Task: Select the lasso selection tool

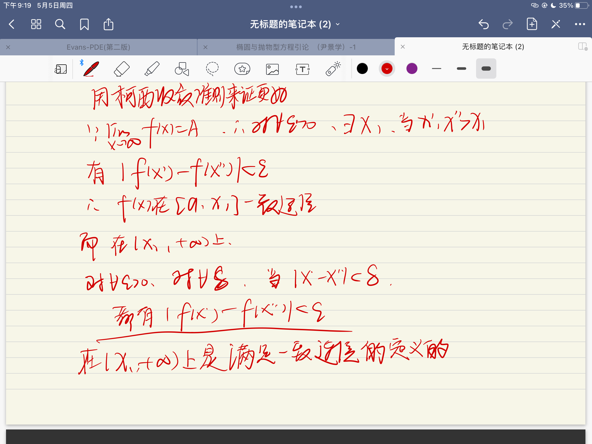Action: point(212,69)
